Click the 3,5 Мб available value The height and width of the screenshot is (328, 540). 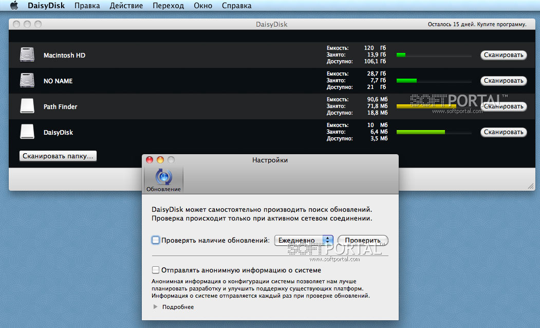[379, 138]
